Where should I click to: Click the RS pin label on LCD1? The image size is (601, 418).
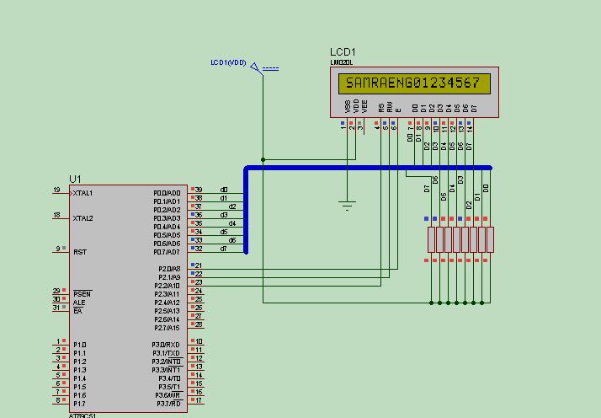click(381, 108)
